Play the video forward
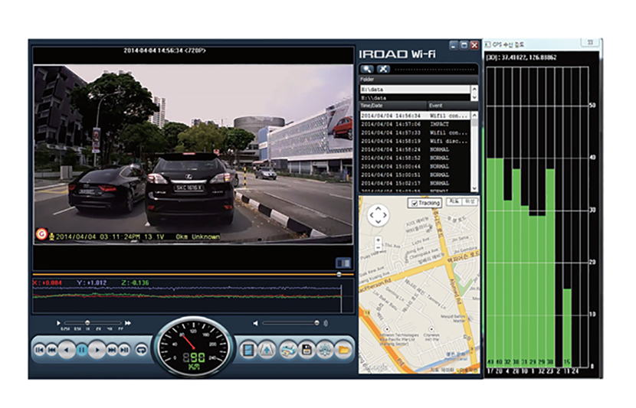The height and width of the screenshot is (408, 636). (x=97, y=350)
